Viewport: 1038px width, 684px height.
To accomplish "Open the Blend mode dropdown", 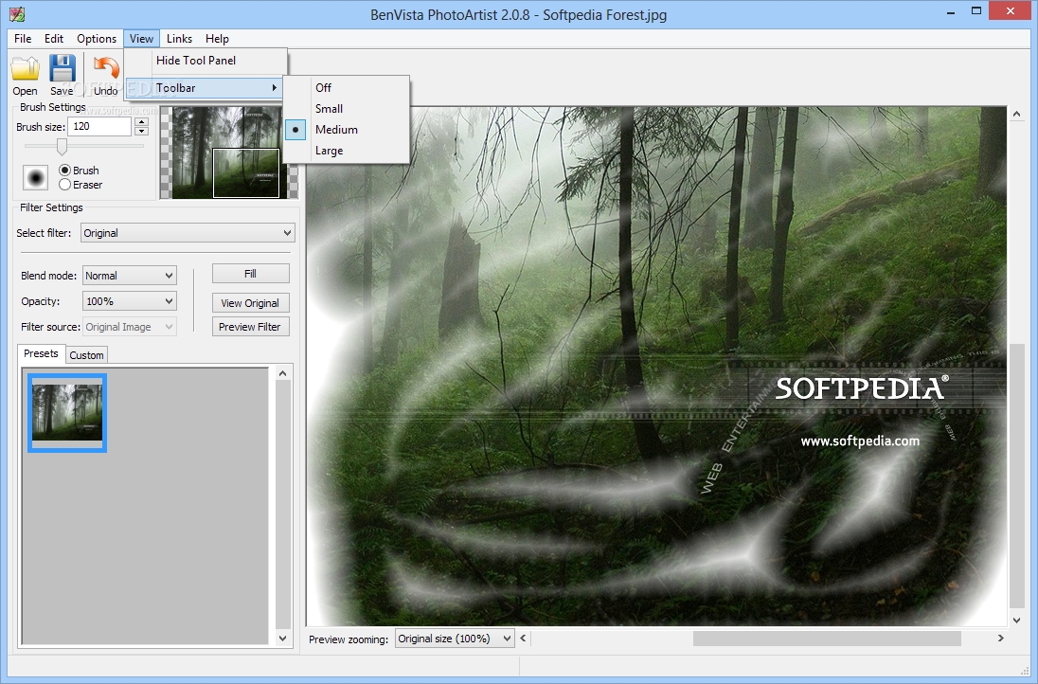I will pyautogui.click(x=130, y=276).
